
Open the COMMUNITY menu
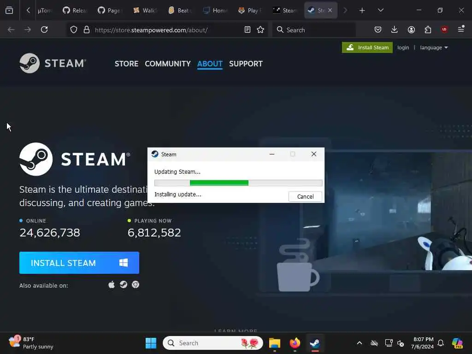(168, 64)
